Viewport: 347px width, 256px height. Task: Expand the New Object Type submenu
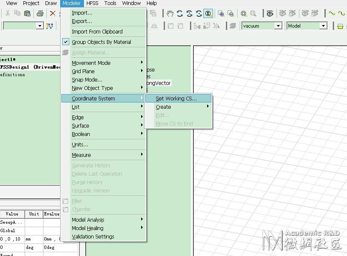pos(103,88)
